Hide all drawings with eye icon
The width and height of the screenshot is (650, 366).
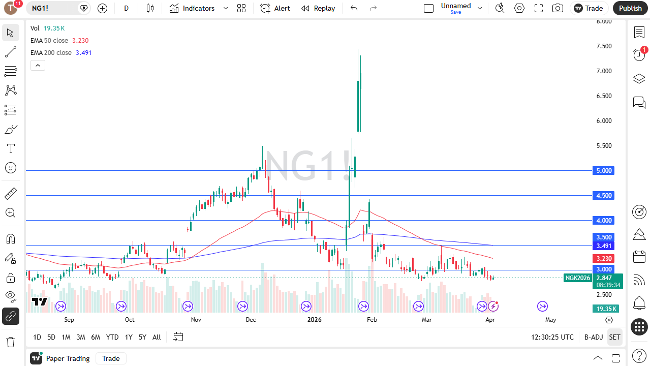point(10,297)
